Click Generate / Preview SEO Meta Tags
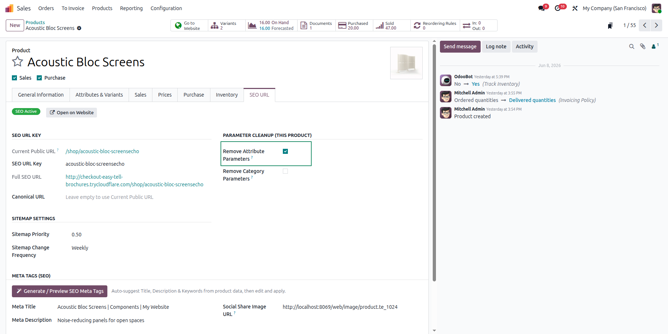The width and height of the screenshot is (668, 334). click(59, 291)
